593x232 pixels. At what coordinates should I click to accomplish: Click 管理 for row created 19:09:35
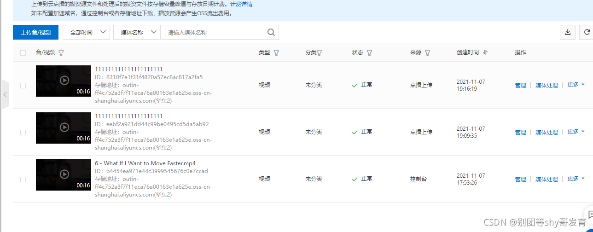520,133
